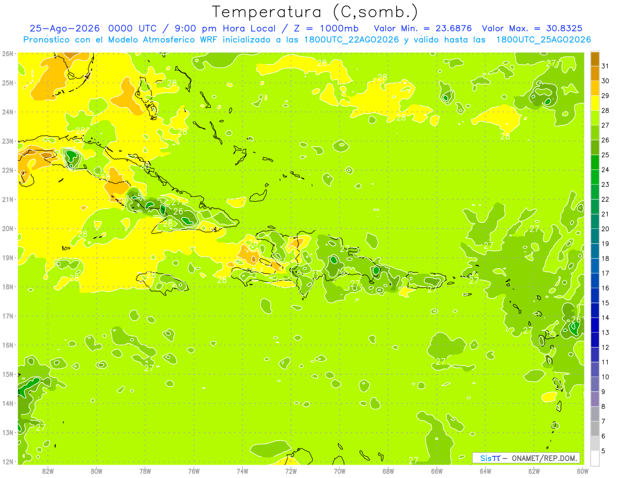Click the legend value label 15
Screen dimensions: 619x478
point(605,303)
